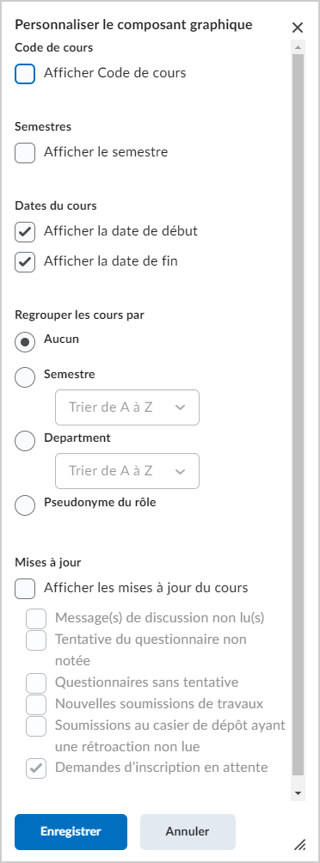Click the scrollbar down arrow
Screen dimensions: 320x863
click(x=298, y=793)
